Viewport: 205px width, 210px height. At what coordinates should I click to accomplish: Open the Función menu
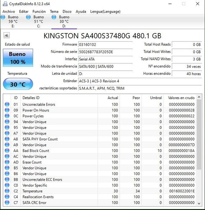pyautogui.click(x=39, y=11)
